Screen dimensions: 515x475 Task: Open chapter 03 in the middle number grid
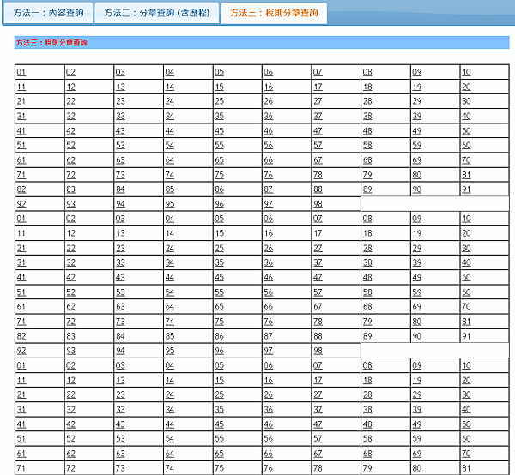(x=120, y=219)
